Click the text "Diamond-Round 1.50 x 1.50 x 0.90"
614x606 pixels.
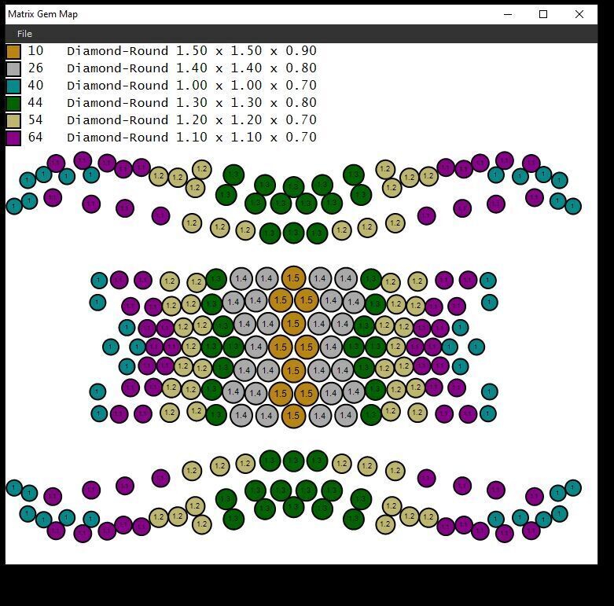pyautogui.click(x=192, y=51)
